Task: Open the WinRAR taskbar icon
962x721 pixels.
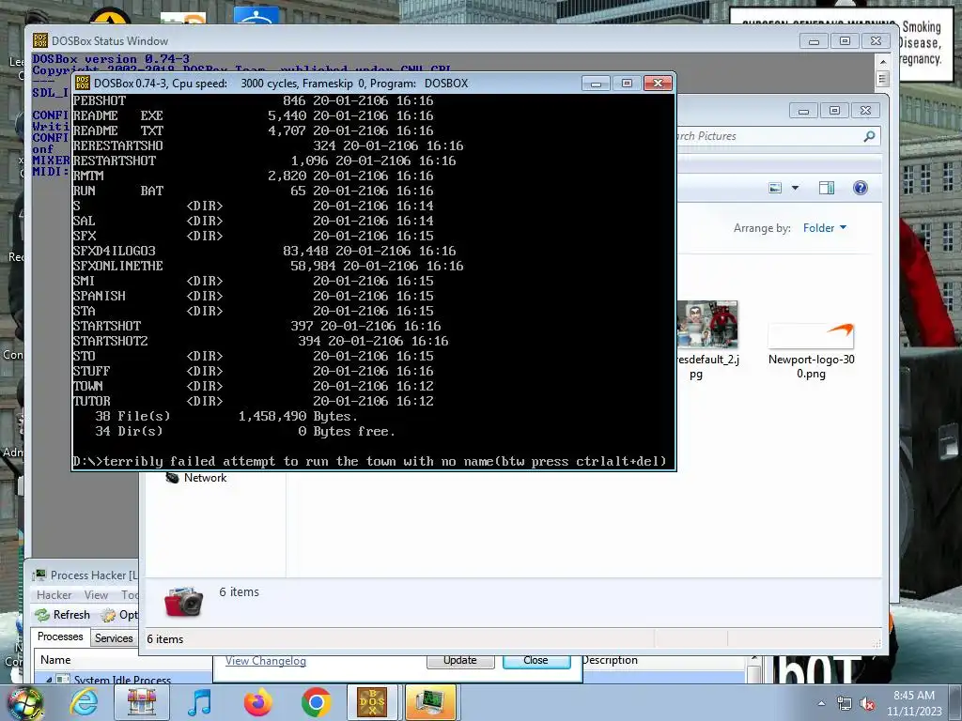Action: 142,702
